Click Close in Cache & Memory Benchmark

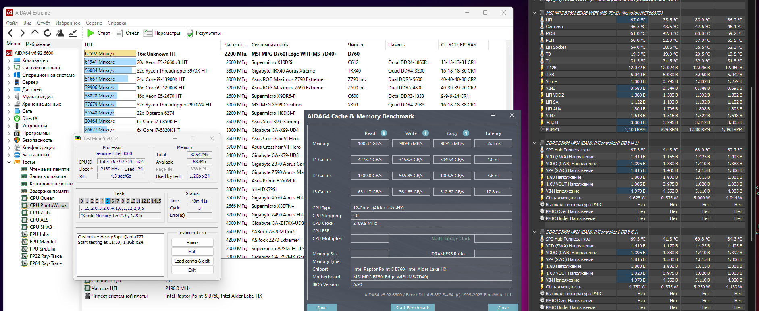503,307
